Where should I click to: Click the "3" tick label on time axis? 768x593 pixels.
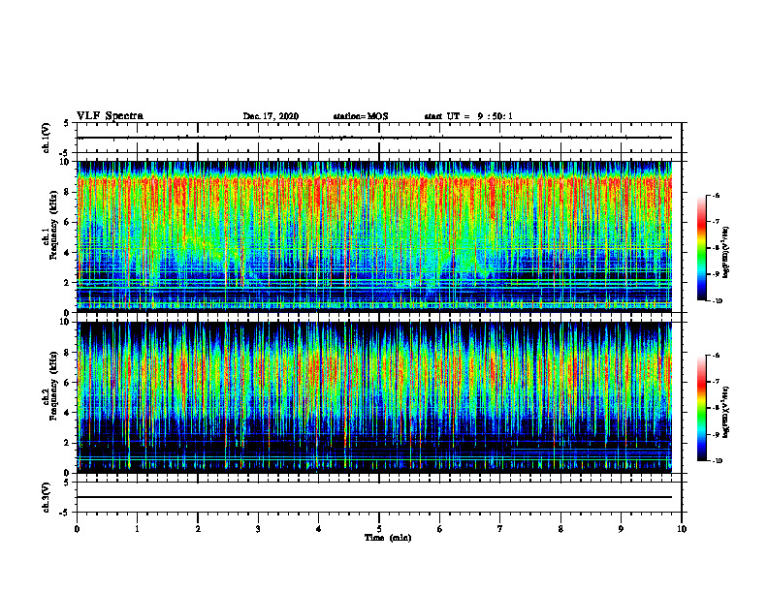(x=258, y=529)
